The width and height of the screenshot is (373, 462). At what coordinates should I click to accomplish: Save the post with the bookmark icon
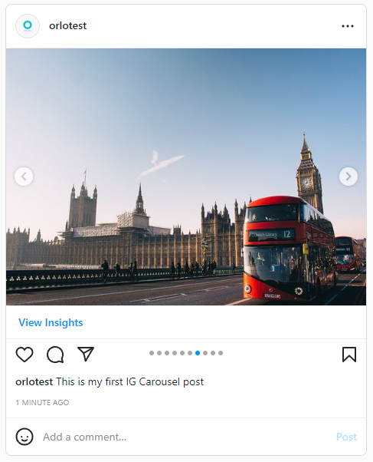click(x=349, y=354)
